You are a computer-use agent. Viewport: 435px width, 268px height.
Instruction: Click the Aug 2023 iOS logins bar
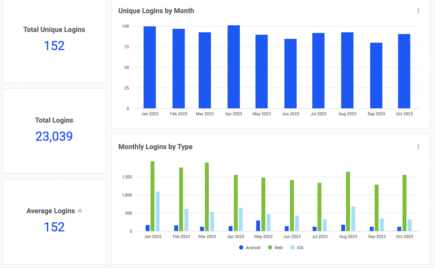click(353, 219)
